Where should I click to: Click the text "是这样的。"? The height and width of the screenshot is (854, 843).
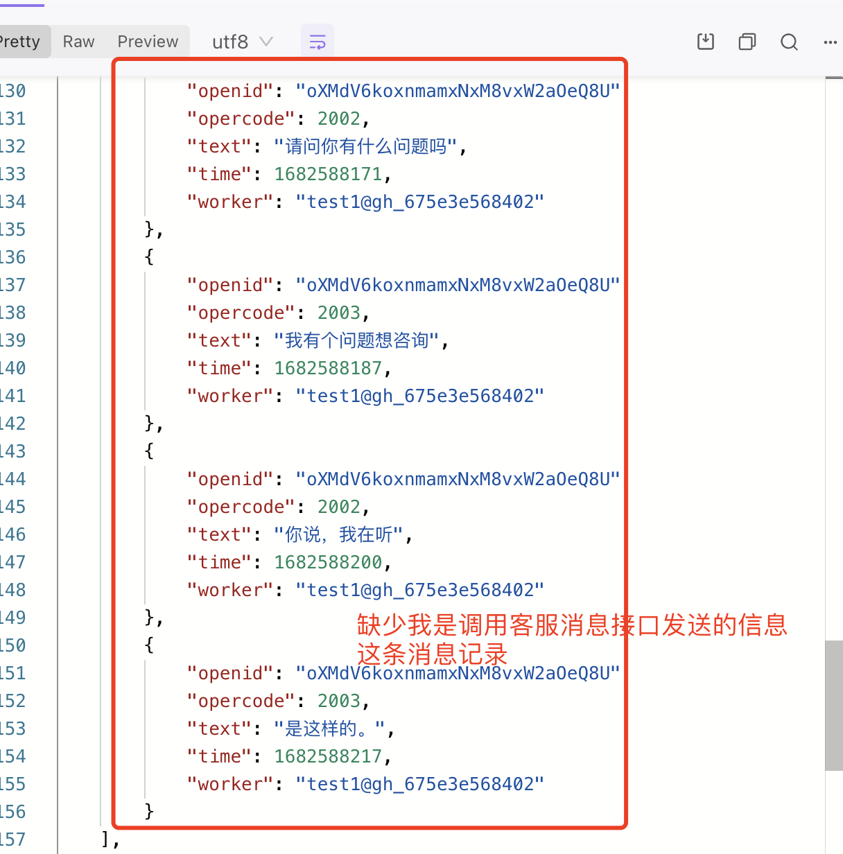329,729
